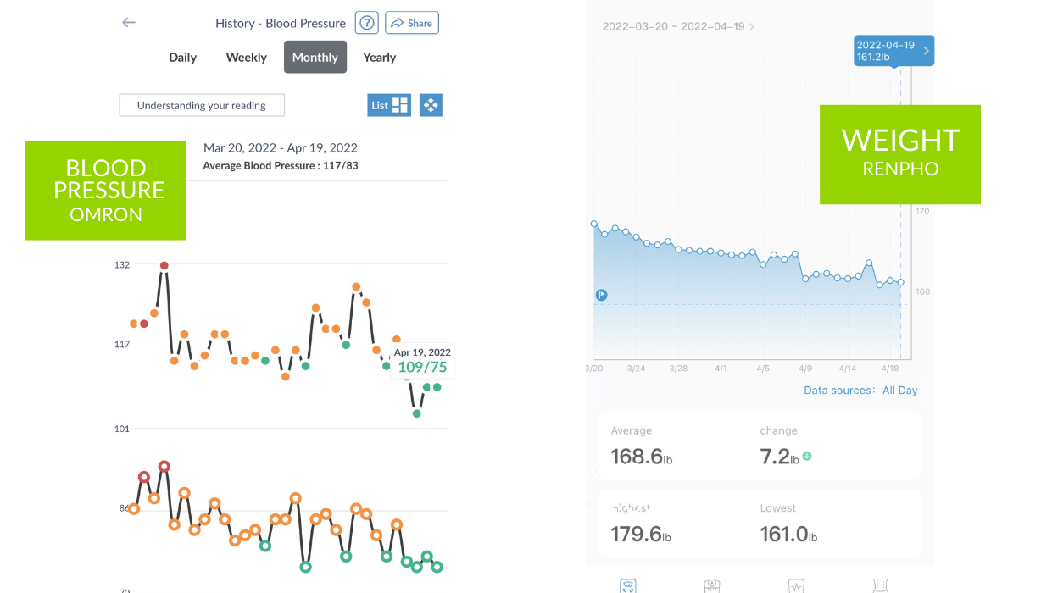Select the Yearly tab
1041x593 pixels.
pos(379,58)
